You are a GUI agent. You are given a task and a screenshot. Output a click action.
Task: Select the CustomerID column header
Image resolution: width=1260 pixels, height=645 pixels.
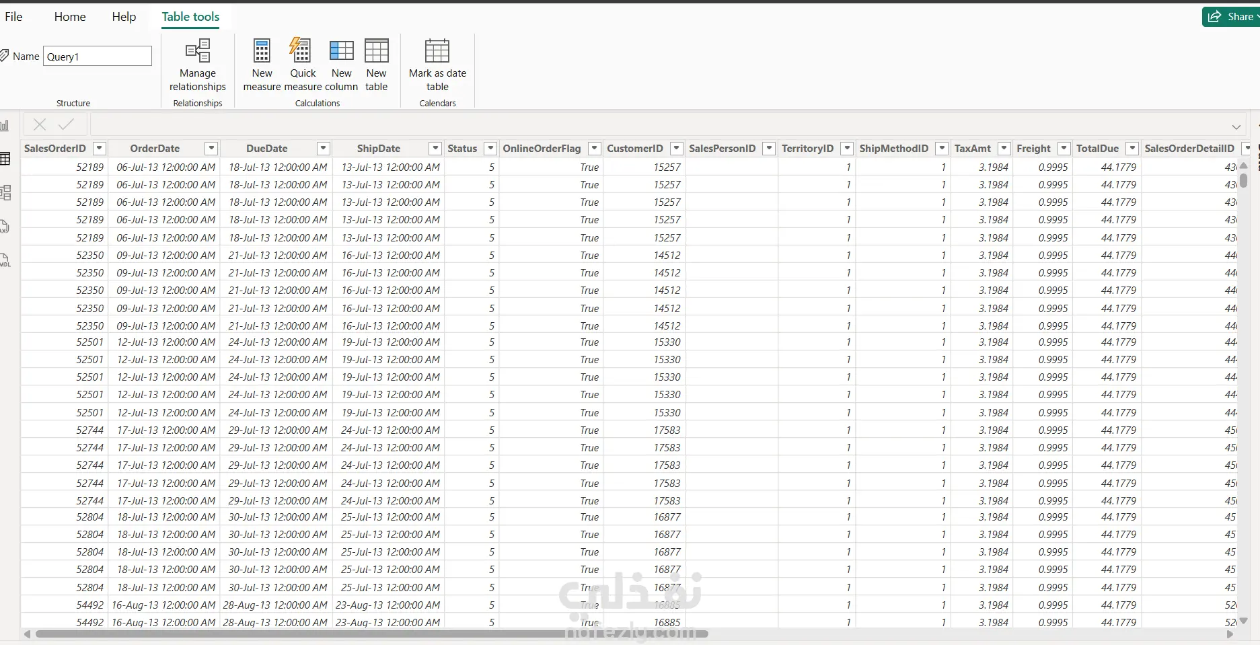[635, 148]
